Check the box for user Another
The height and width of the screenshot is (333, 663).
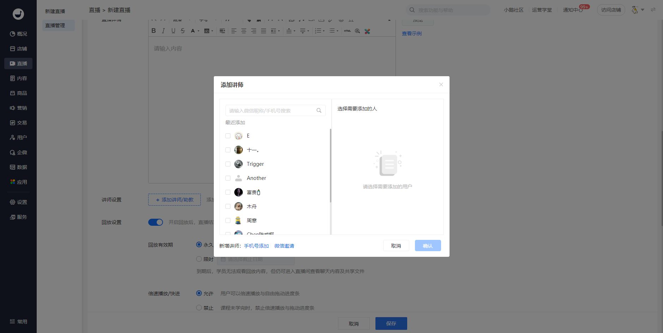228,178
